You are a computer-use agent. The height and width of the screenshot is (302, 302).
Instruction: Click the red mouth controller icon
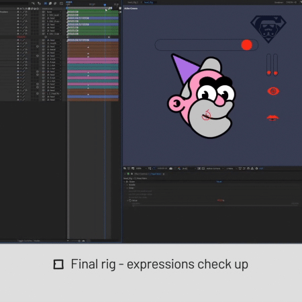coord(272,117)
